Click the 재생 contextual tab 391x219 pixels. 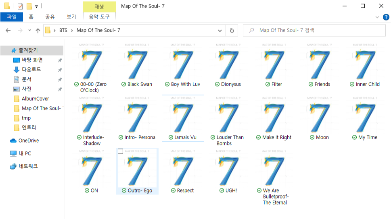[x=99, y=7]
